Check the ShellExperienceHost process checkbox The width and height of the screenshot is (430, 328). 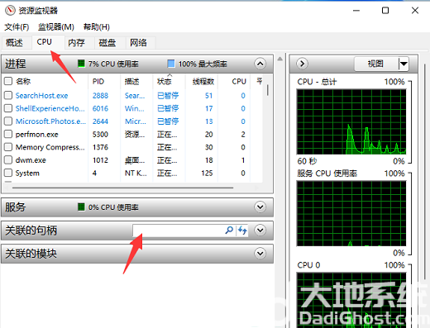8,108
